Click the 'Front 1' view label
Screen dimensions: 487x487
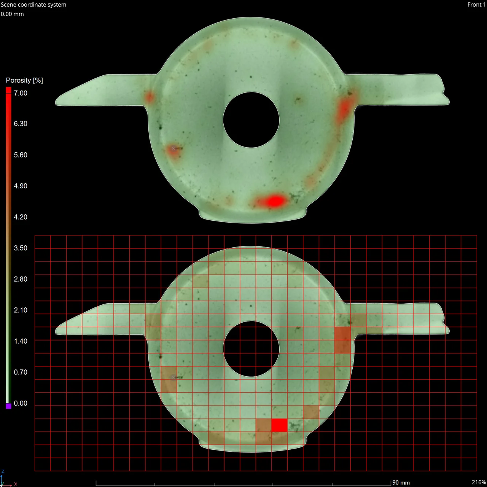coord(476,5)
